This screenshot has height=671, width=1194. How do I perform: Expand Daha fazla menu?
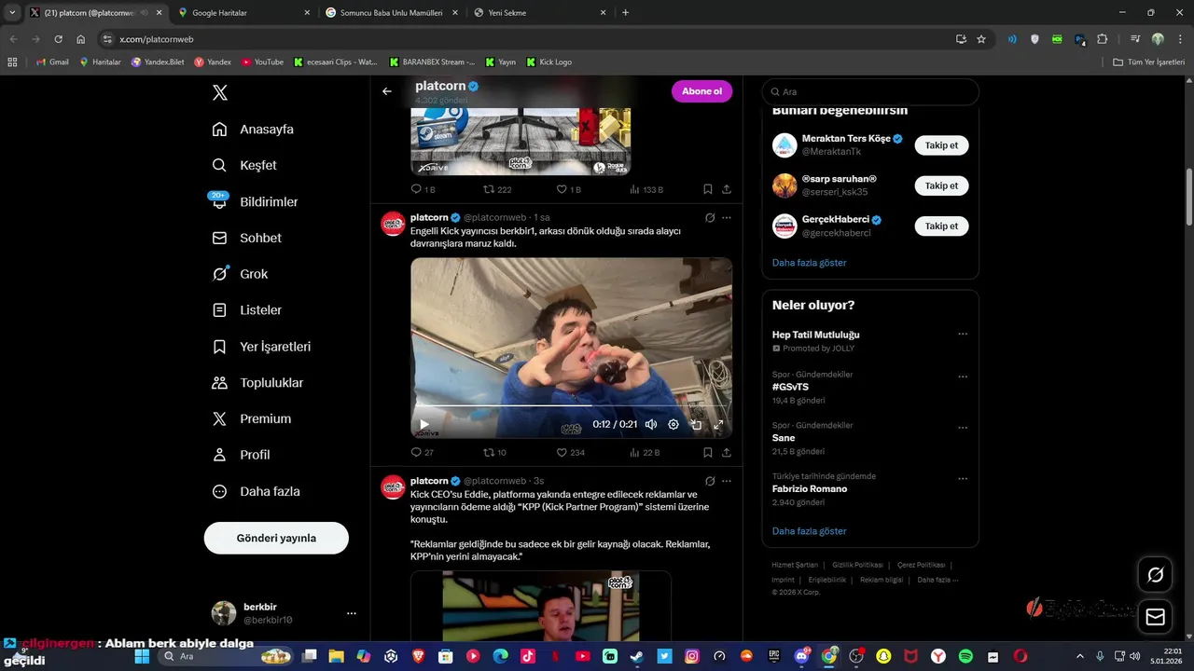pyautogui.click(x=257, y=491)
